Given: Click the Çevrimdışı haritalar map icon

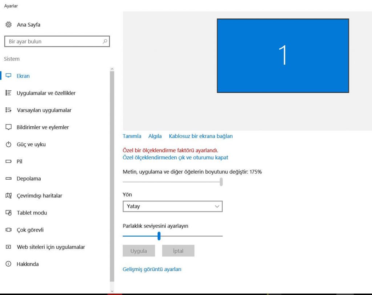Looking at the screenshot, I should click(9, 196).
